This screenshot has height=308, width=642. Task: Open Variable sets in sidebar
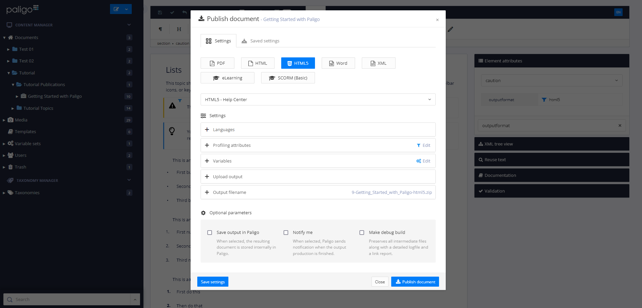pos(27,143)
